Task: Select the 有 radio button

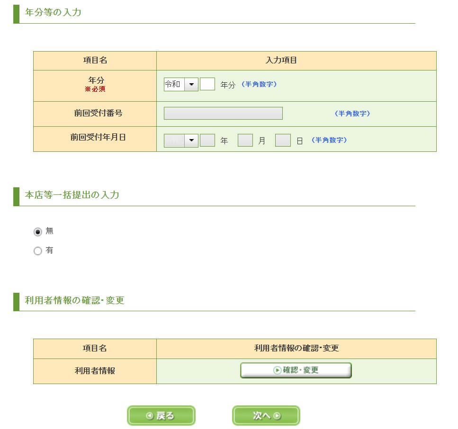Action: coord(38,251)
